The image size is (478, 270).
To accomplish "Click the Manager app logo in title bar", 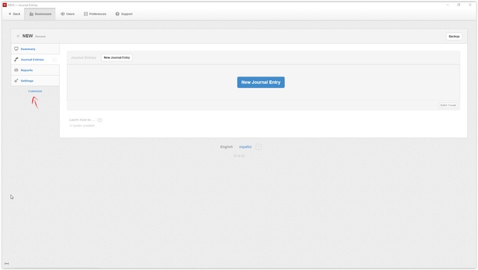I will 5,5.
